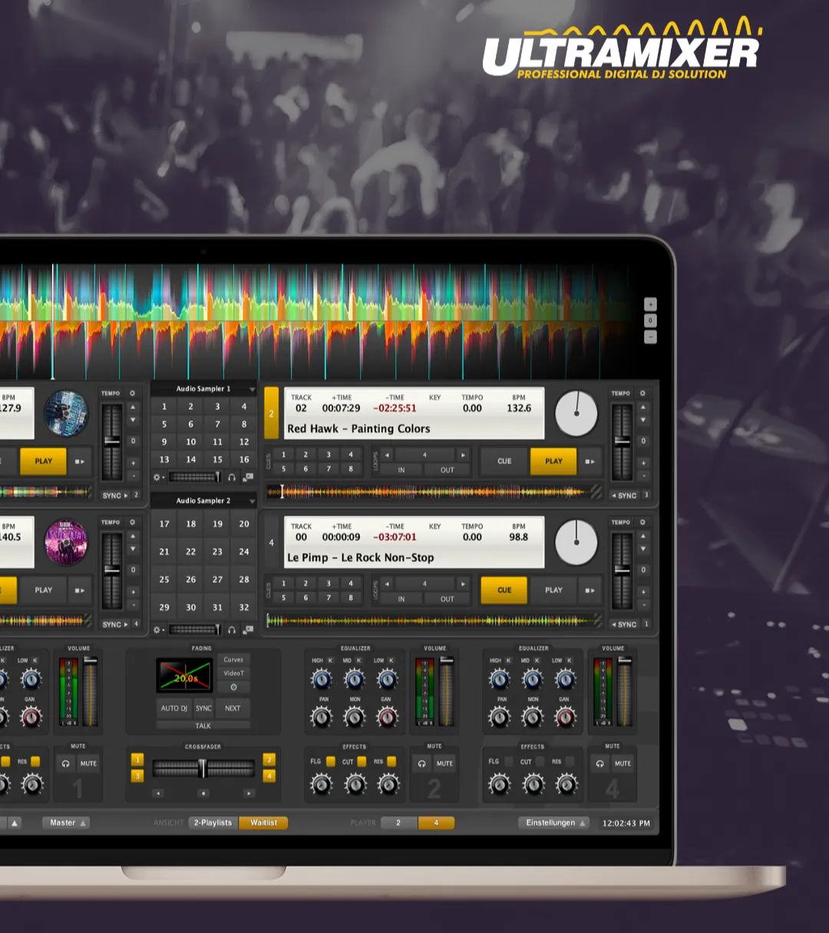
Task: Click NEXT in the Fading panel
Action: pyautogui.click(x=233, y=708)
